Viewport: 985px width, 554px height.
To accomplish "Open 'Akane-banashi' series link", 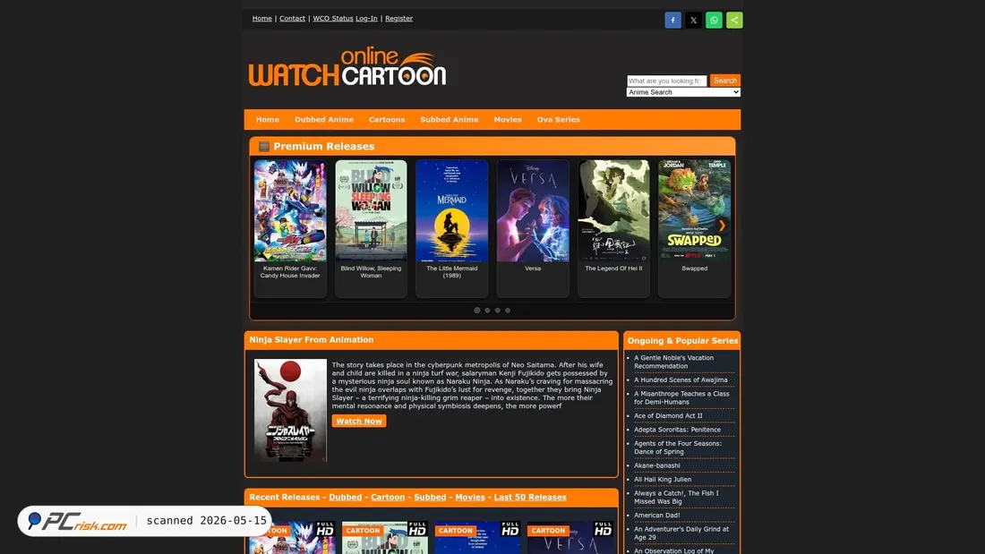I will pos(656,465).
